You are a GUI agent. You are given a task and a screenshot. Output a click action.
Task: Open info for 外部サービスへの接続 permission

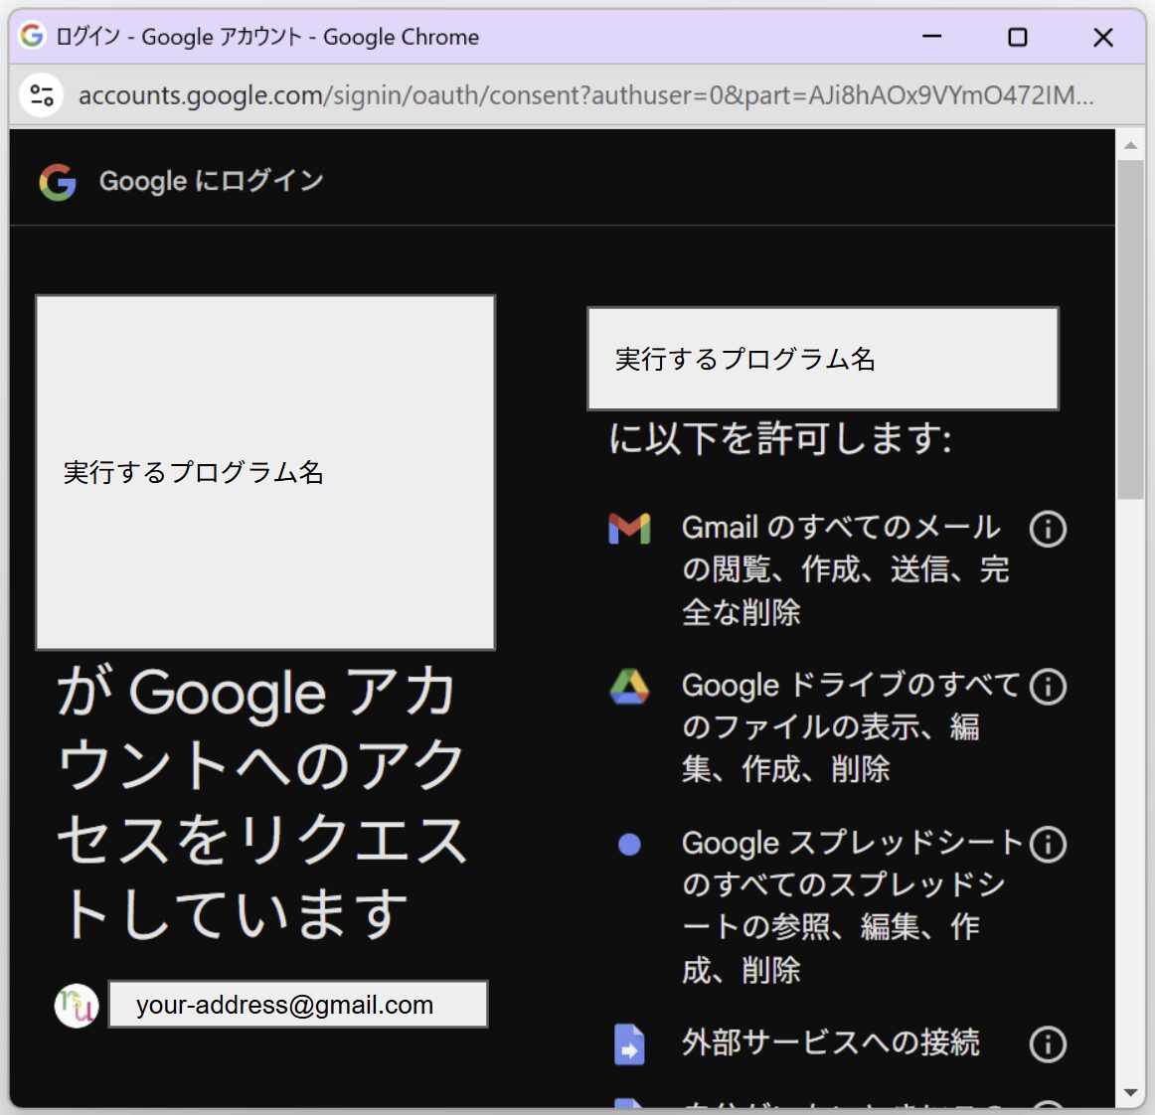pyautogui.click(x=1048, y=1043)
